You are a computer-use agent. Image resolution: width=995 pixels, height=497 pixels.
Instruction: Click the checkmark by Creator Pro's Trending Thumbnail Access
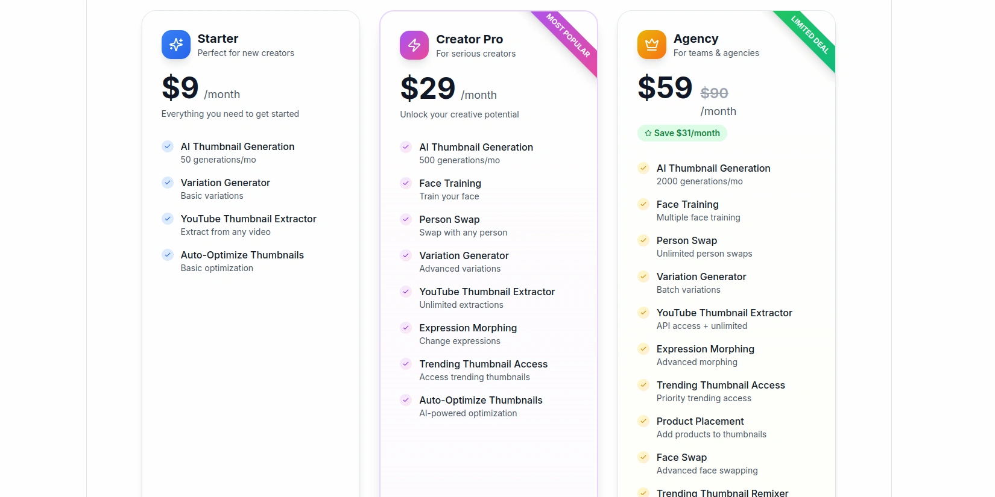pyautogui.click(x=406, y=364)
